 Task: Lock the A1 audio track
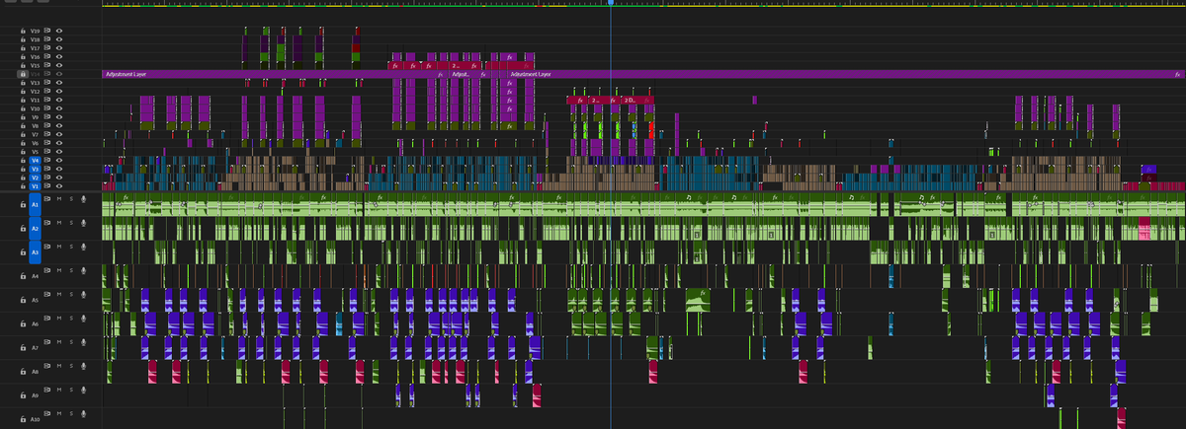click(23, 205)
